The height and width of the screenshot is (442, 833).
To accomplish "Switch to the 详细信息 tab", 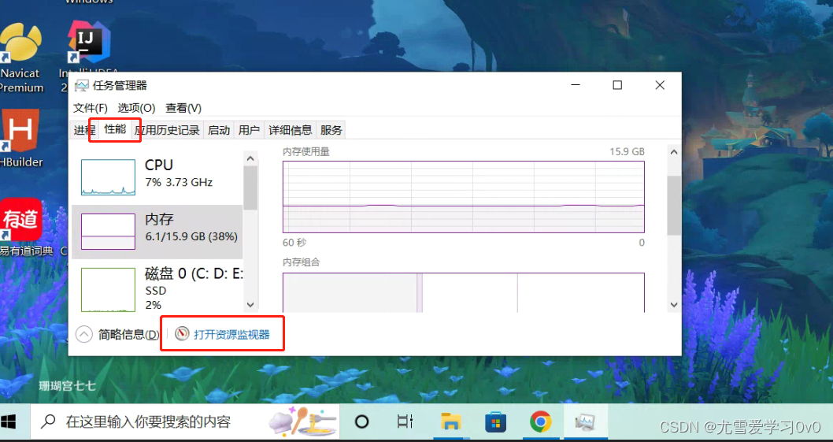I will coord(290,130).
